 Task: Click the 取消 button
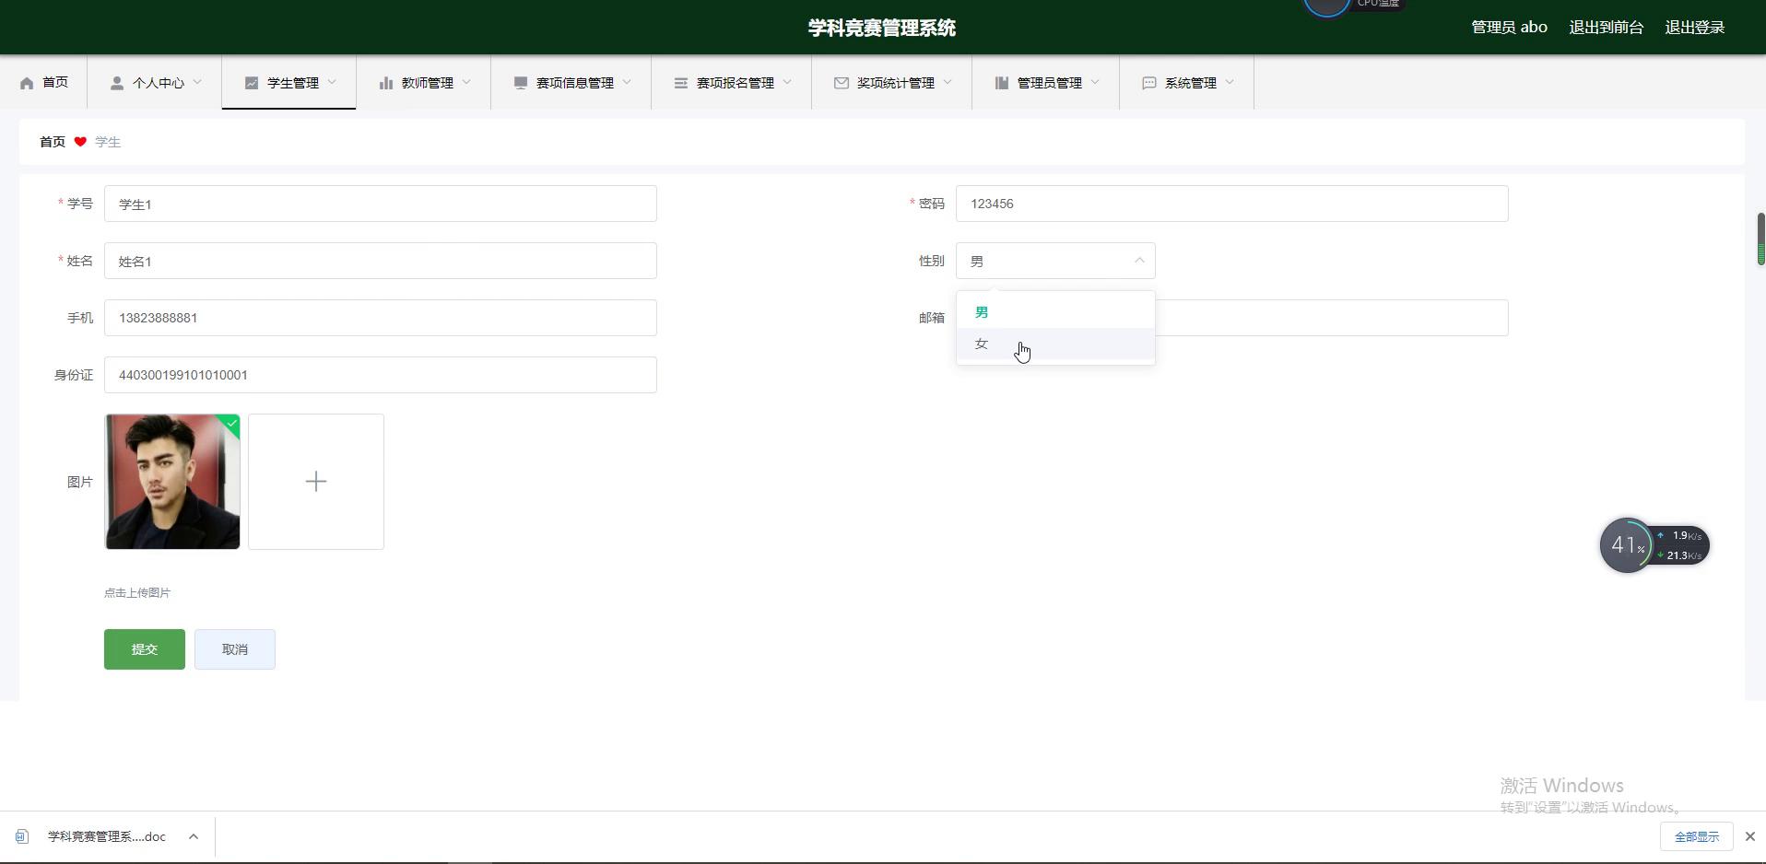tap(235, 649)
